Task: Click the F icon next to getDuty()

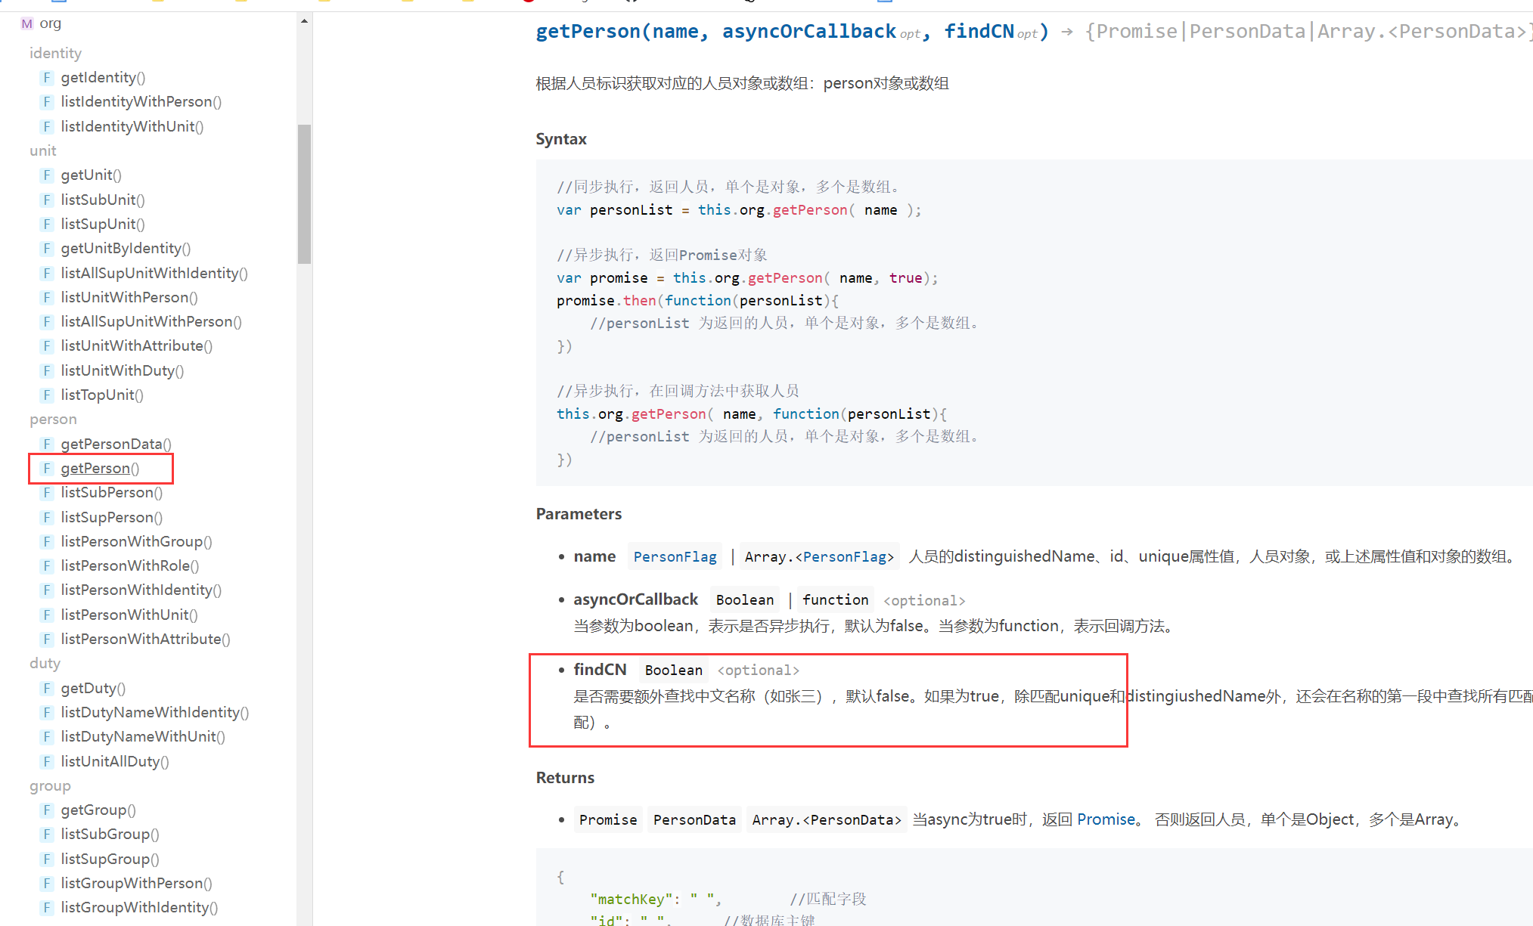Action: (x=47, y=688)
